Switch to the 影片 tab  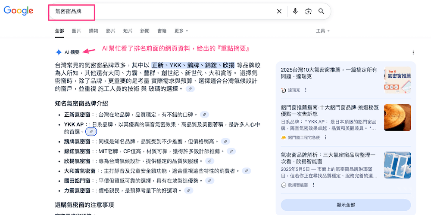110,31
